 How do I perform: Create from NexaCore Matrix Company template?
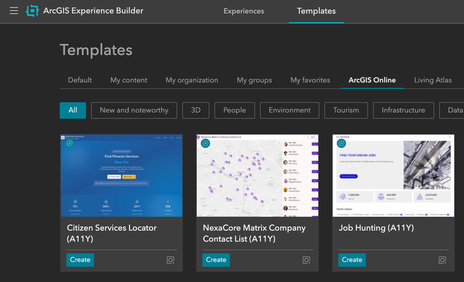coord(216,260)
